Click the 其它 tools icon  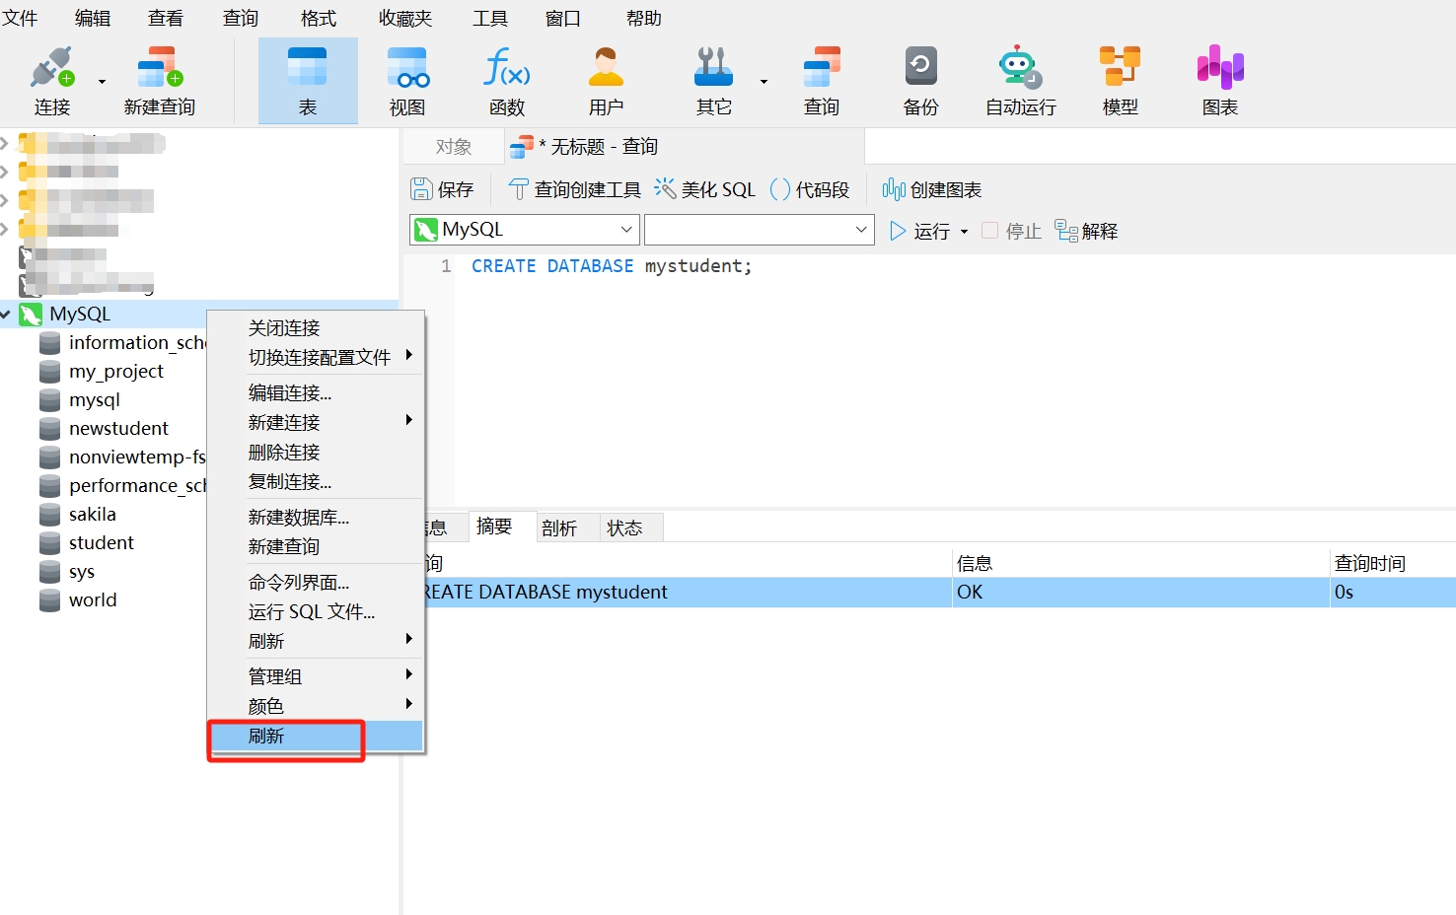click(x=713, y=81)
